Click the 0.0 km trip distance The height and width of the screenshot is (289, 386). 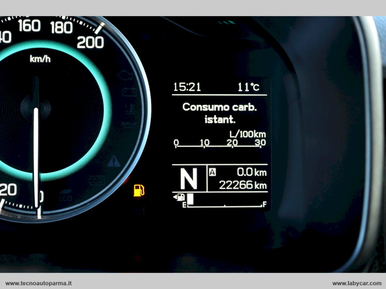tap(251, 173)
